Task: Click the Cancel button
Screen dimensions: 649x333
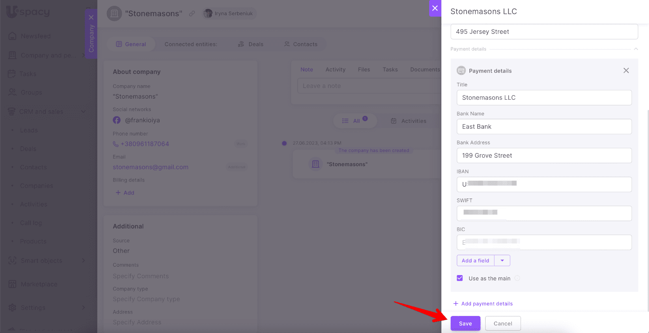Action: click(x=503, y=323)
